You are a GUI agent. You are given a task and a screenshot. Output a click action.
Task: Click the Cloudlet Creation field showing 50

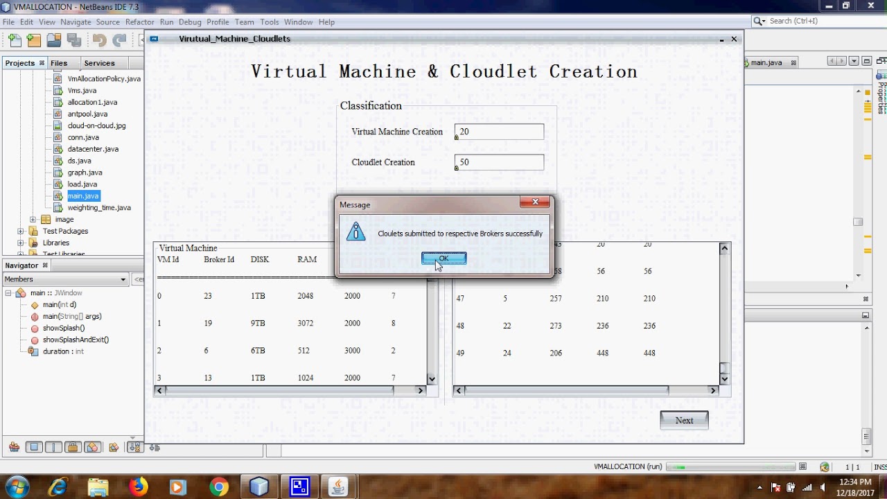point(499,162)
